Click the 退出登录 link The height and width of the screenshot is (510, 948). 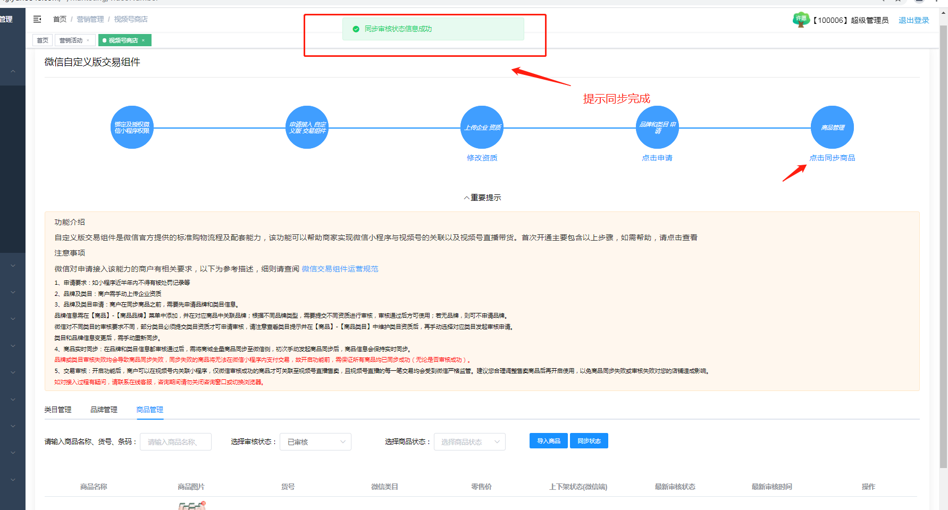click(913, 20)
